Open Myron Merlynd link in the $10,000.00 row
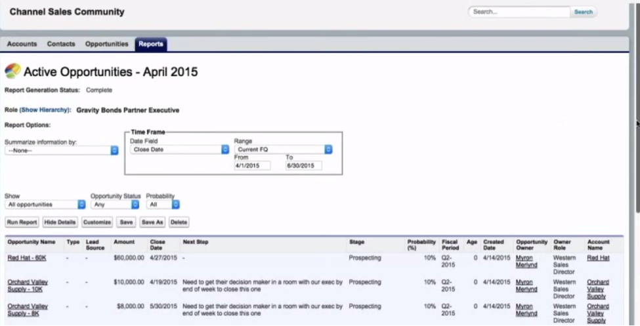Image resolution: width=640 pixels, height=326 pixels. click(526, 285)
